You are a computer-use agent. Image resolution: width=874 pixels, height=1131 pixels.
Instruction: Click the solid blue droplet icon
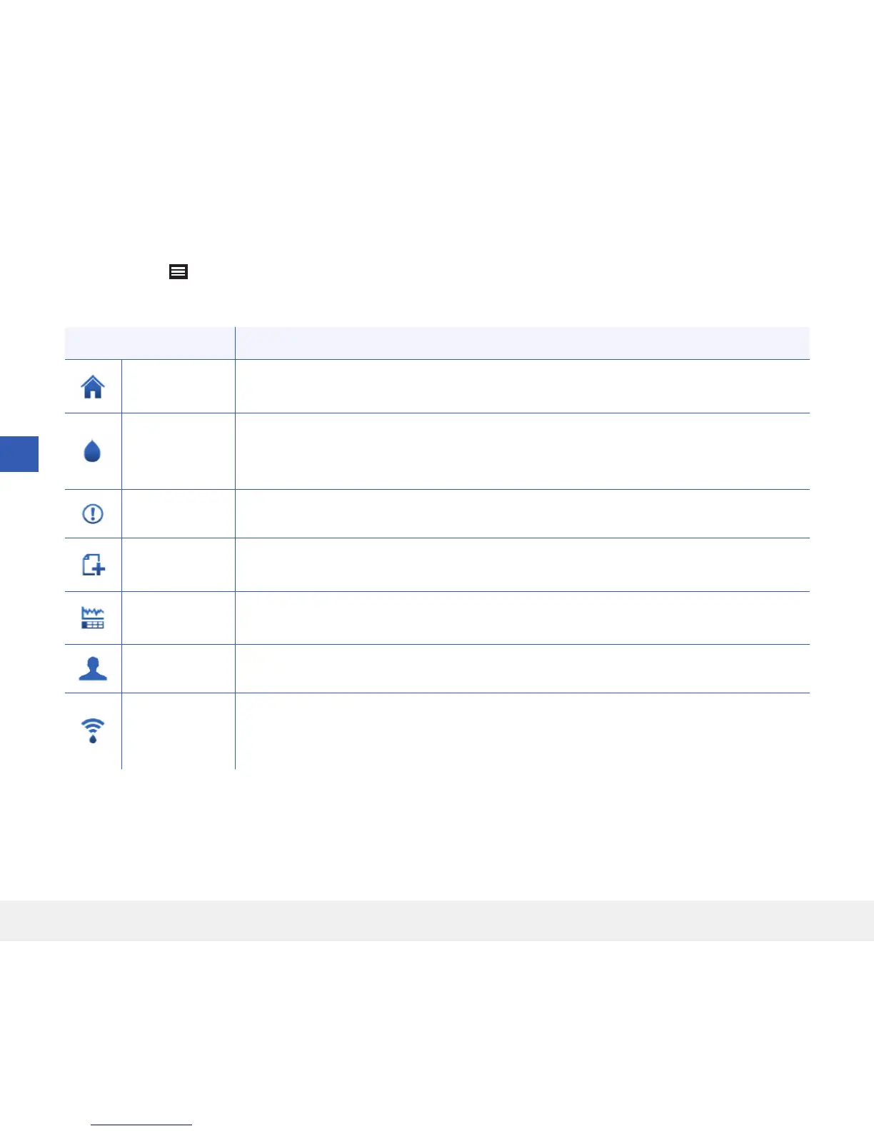point(92,451)
